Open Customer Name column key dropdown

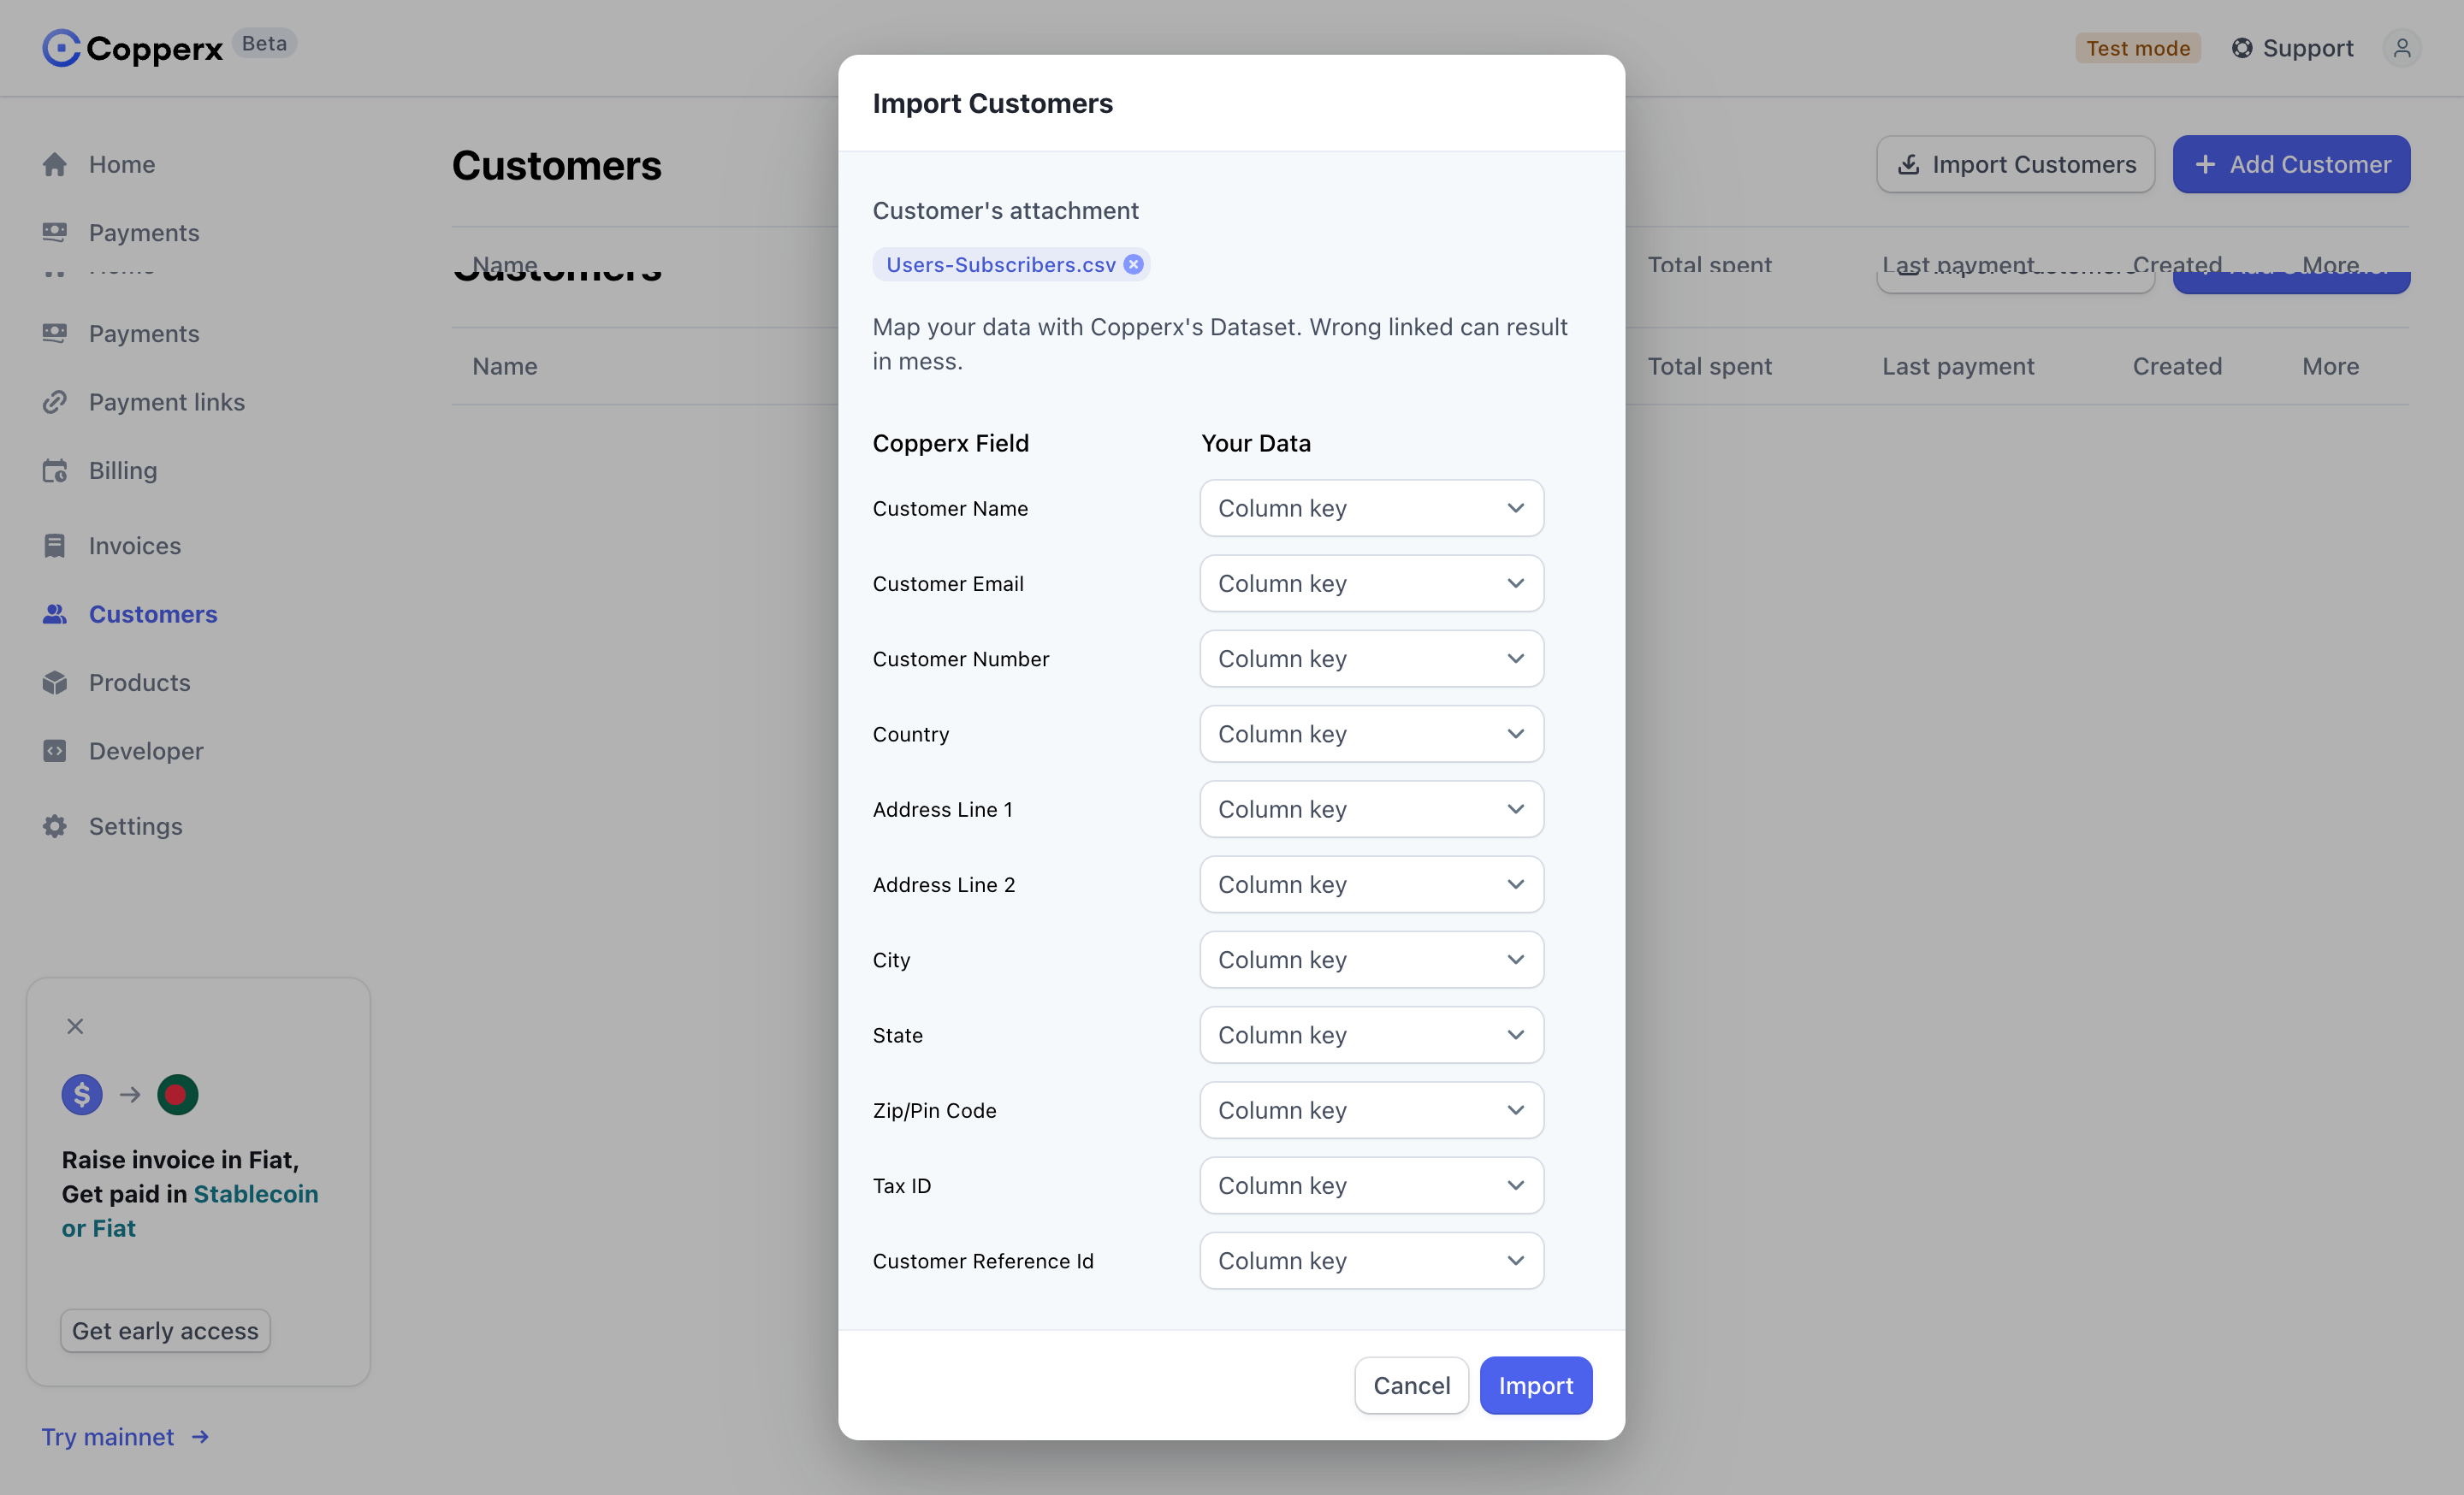pos(1371,508)
